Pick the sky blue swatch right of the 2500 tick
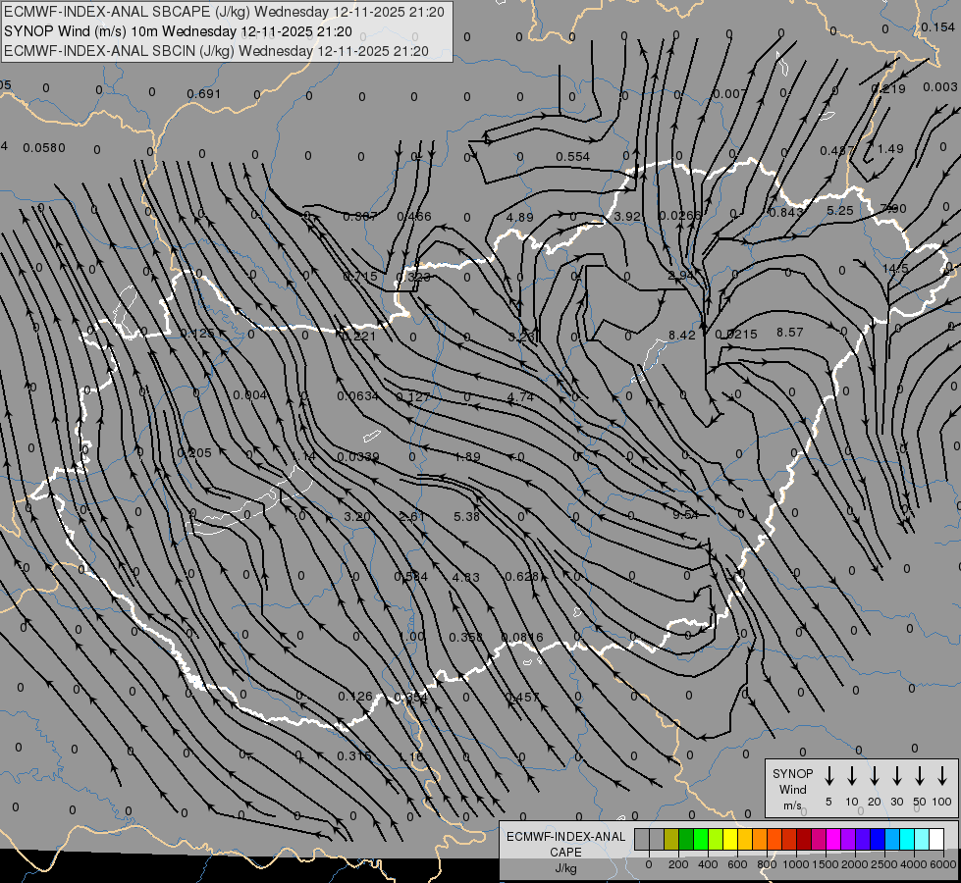961x883 pixels. click(893, 839)
